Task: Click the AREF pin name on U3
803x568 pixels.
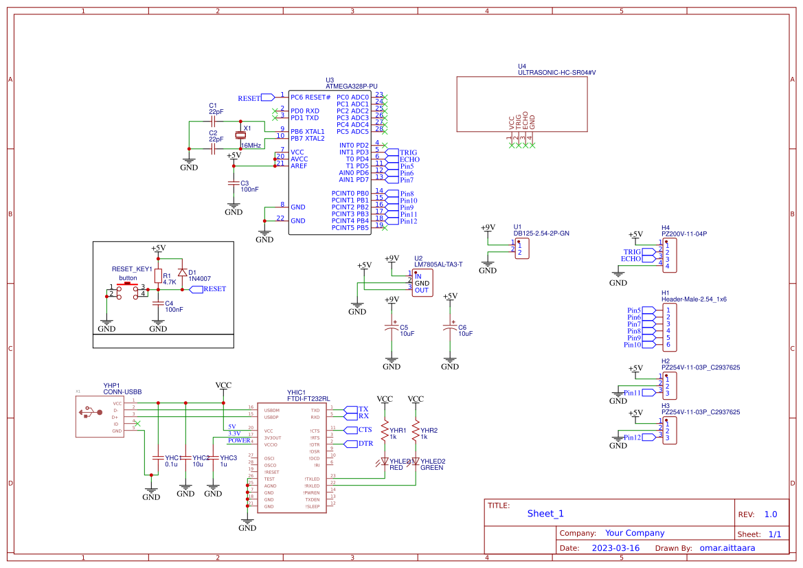Action: 299,166
